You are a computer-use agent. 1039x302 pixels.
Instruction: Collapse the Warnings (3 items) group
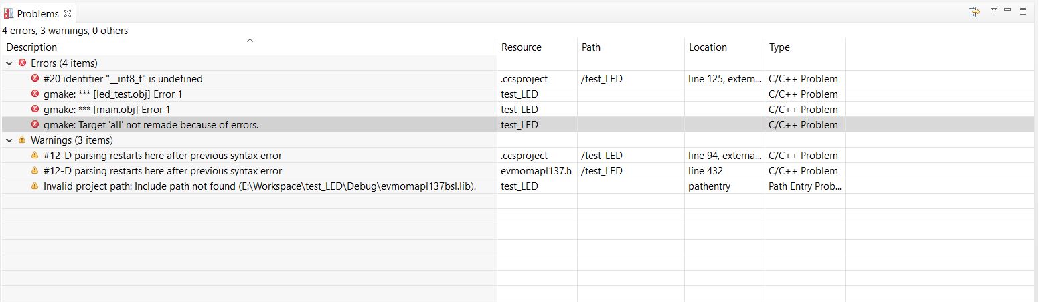[8, 140]
